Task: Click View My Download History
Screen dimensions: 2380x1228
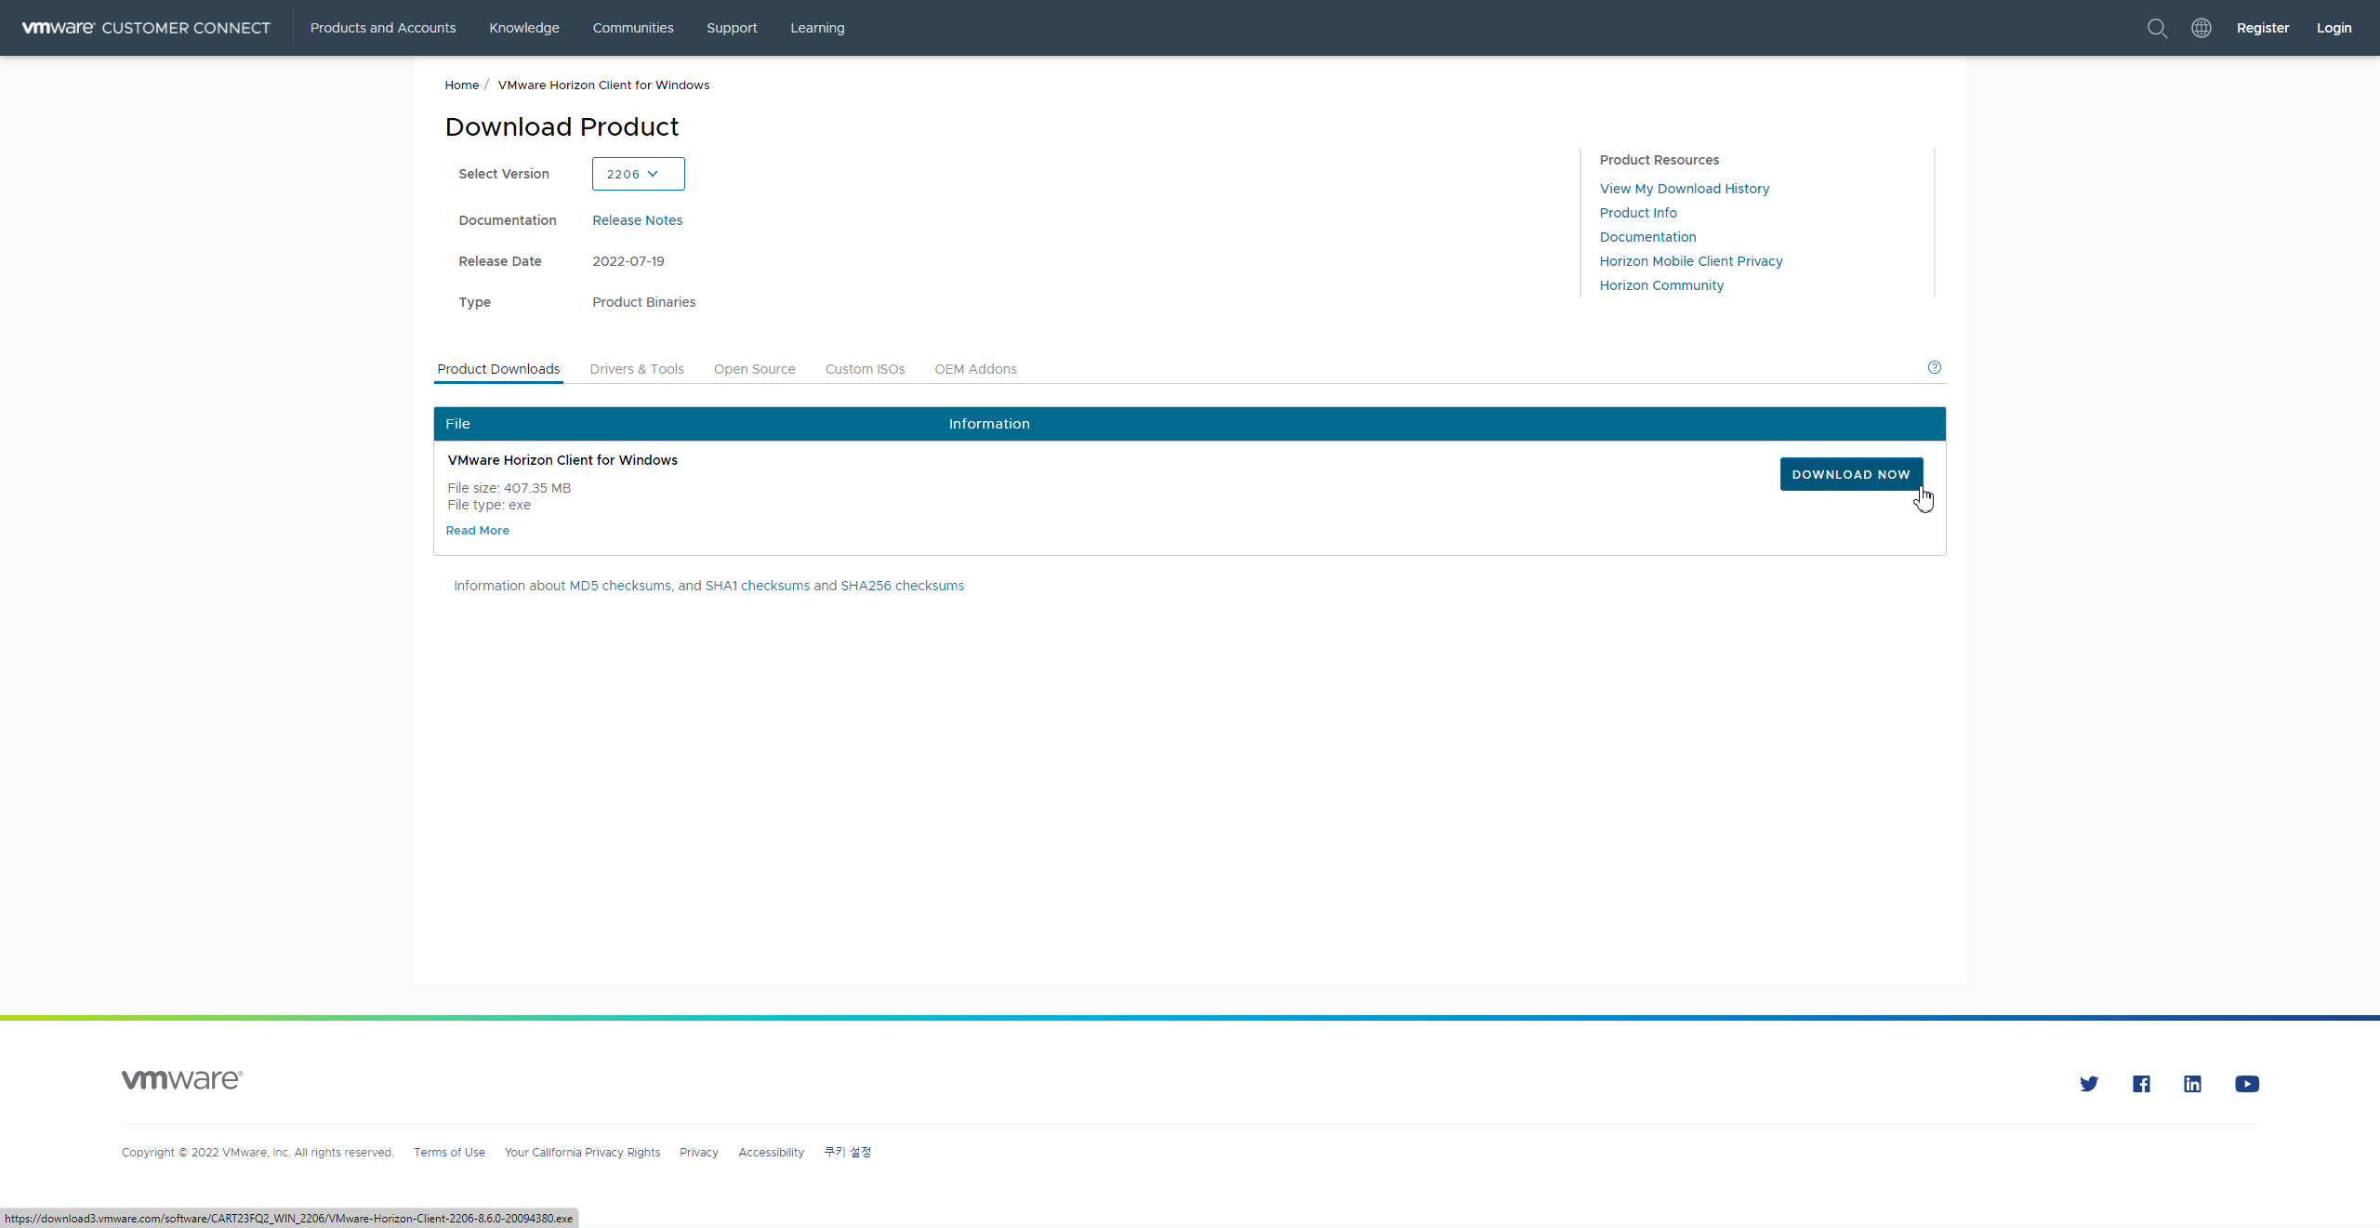Action: pyautogui.click(x=1684, y=189)
